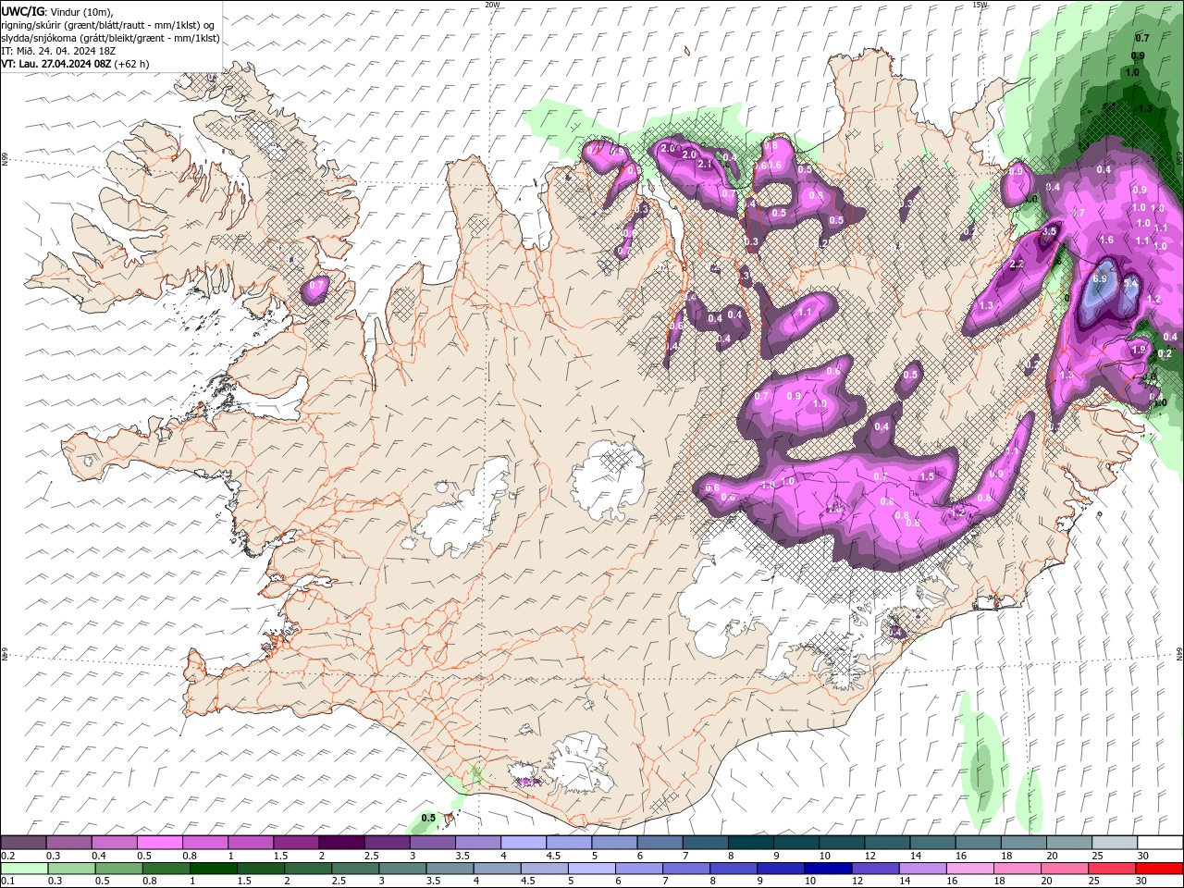1184x888 pixels.
Task: Click the light grey snow swatch labeled 25
Action: tap(1116, 843)
